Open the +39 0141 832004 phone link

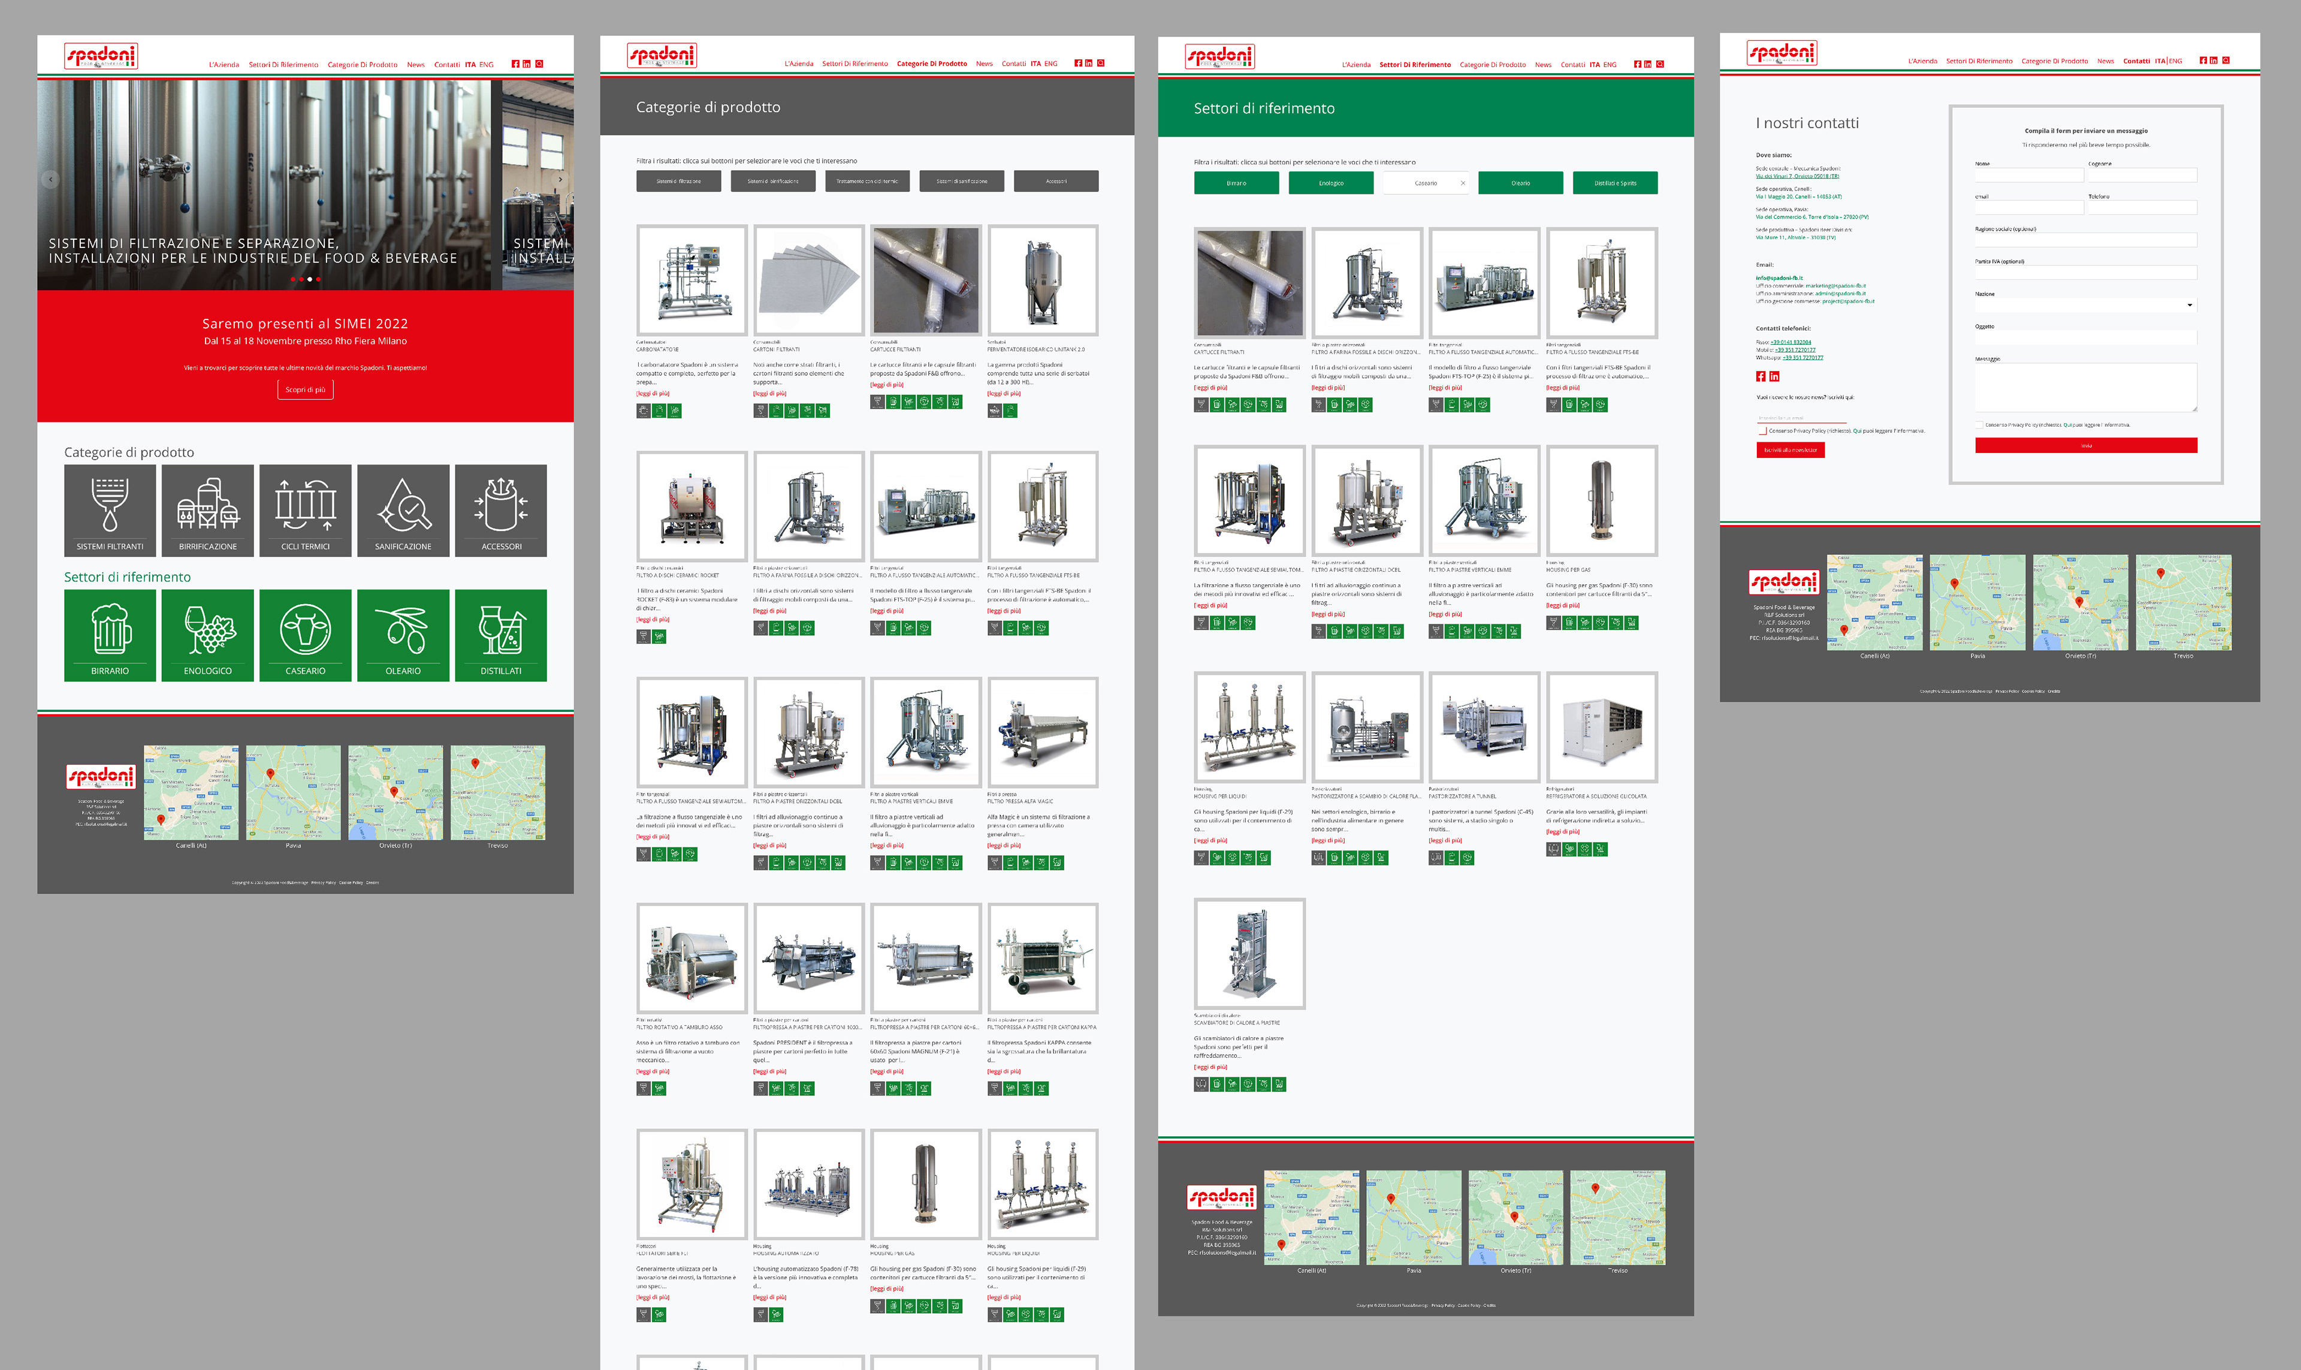[x=1790, y=343]
